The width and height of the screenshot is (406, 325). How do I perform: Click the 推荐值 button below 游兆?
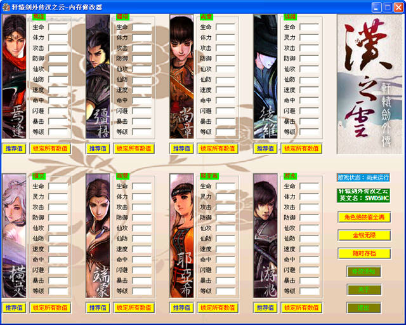tap(265, 308)
